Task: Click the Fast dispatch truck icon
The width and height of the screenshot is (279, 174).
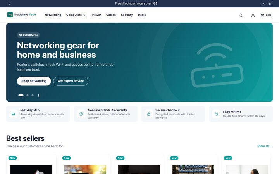Action: (14, 114)
